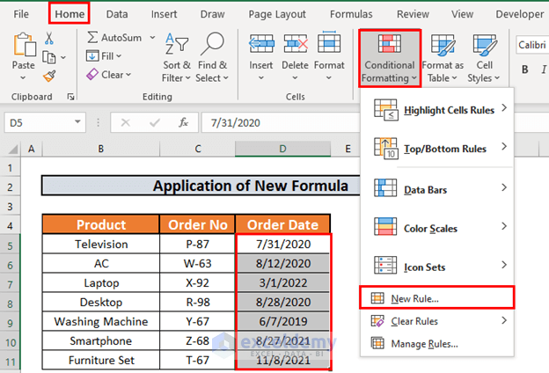Click the Fill down-arrow icon
The image size is (549, 373).
coord(92,55)
